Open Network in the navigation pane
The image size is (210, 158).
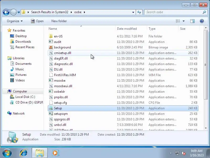tap(19, 113)
